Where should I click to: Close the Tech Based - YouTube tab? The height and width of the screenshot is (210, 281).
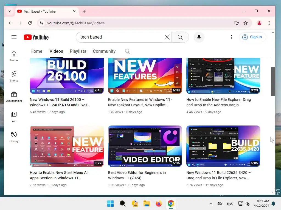74,11
